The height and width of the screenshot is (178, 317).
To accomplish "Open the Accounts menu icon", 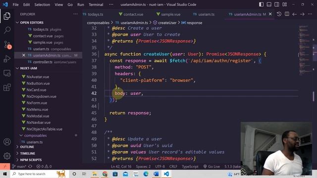I will (x=7, y=142).
